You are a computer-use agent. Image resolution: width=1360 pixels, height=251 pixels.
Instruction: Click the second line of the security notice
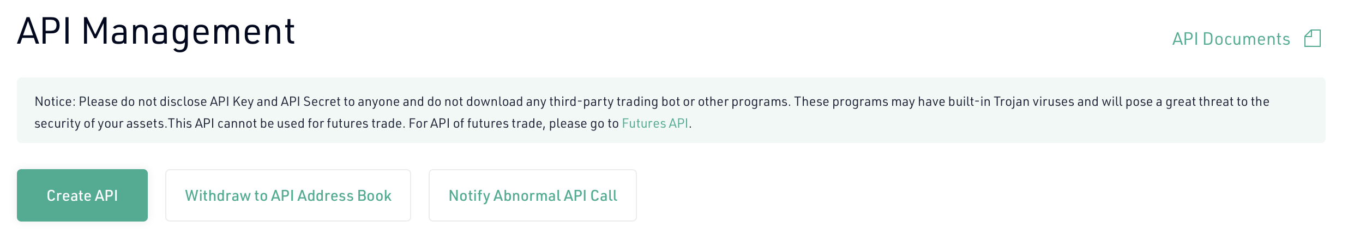[363, 123]
